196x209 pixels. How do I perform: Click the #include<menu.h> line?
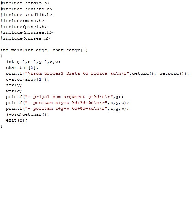point(22,21)
